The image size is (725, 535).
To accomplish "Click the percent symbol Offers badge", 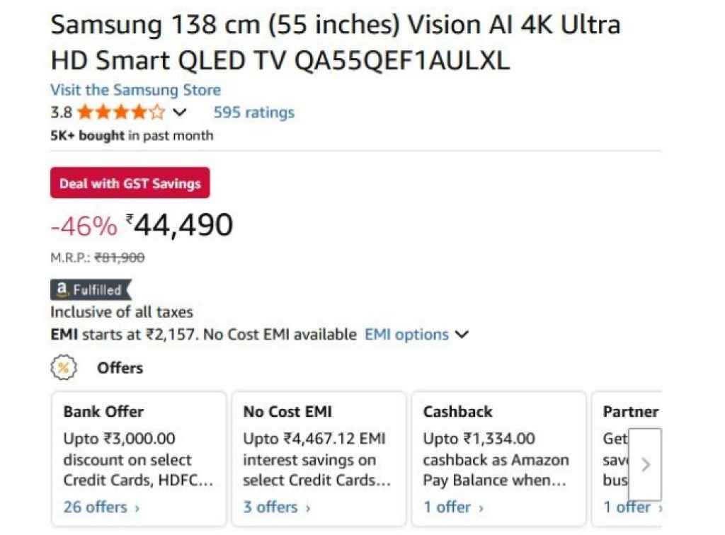I will click(64, 367).
